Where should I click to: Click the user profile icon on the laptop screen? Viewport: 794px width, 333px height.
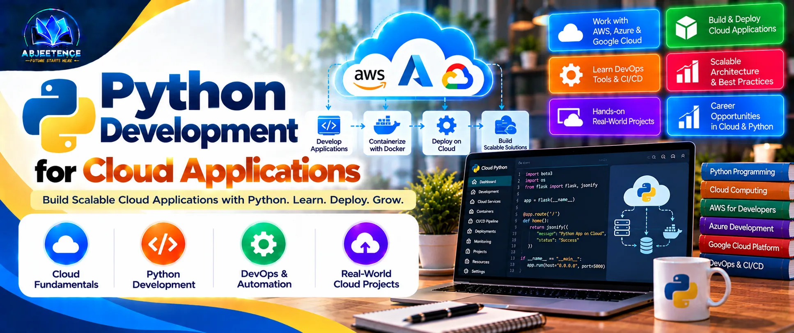[x=683, y=156]
